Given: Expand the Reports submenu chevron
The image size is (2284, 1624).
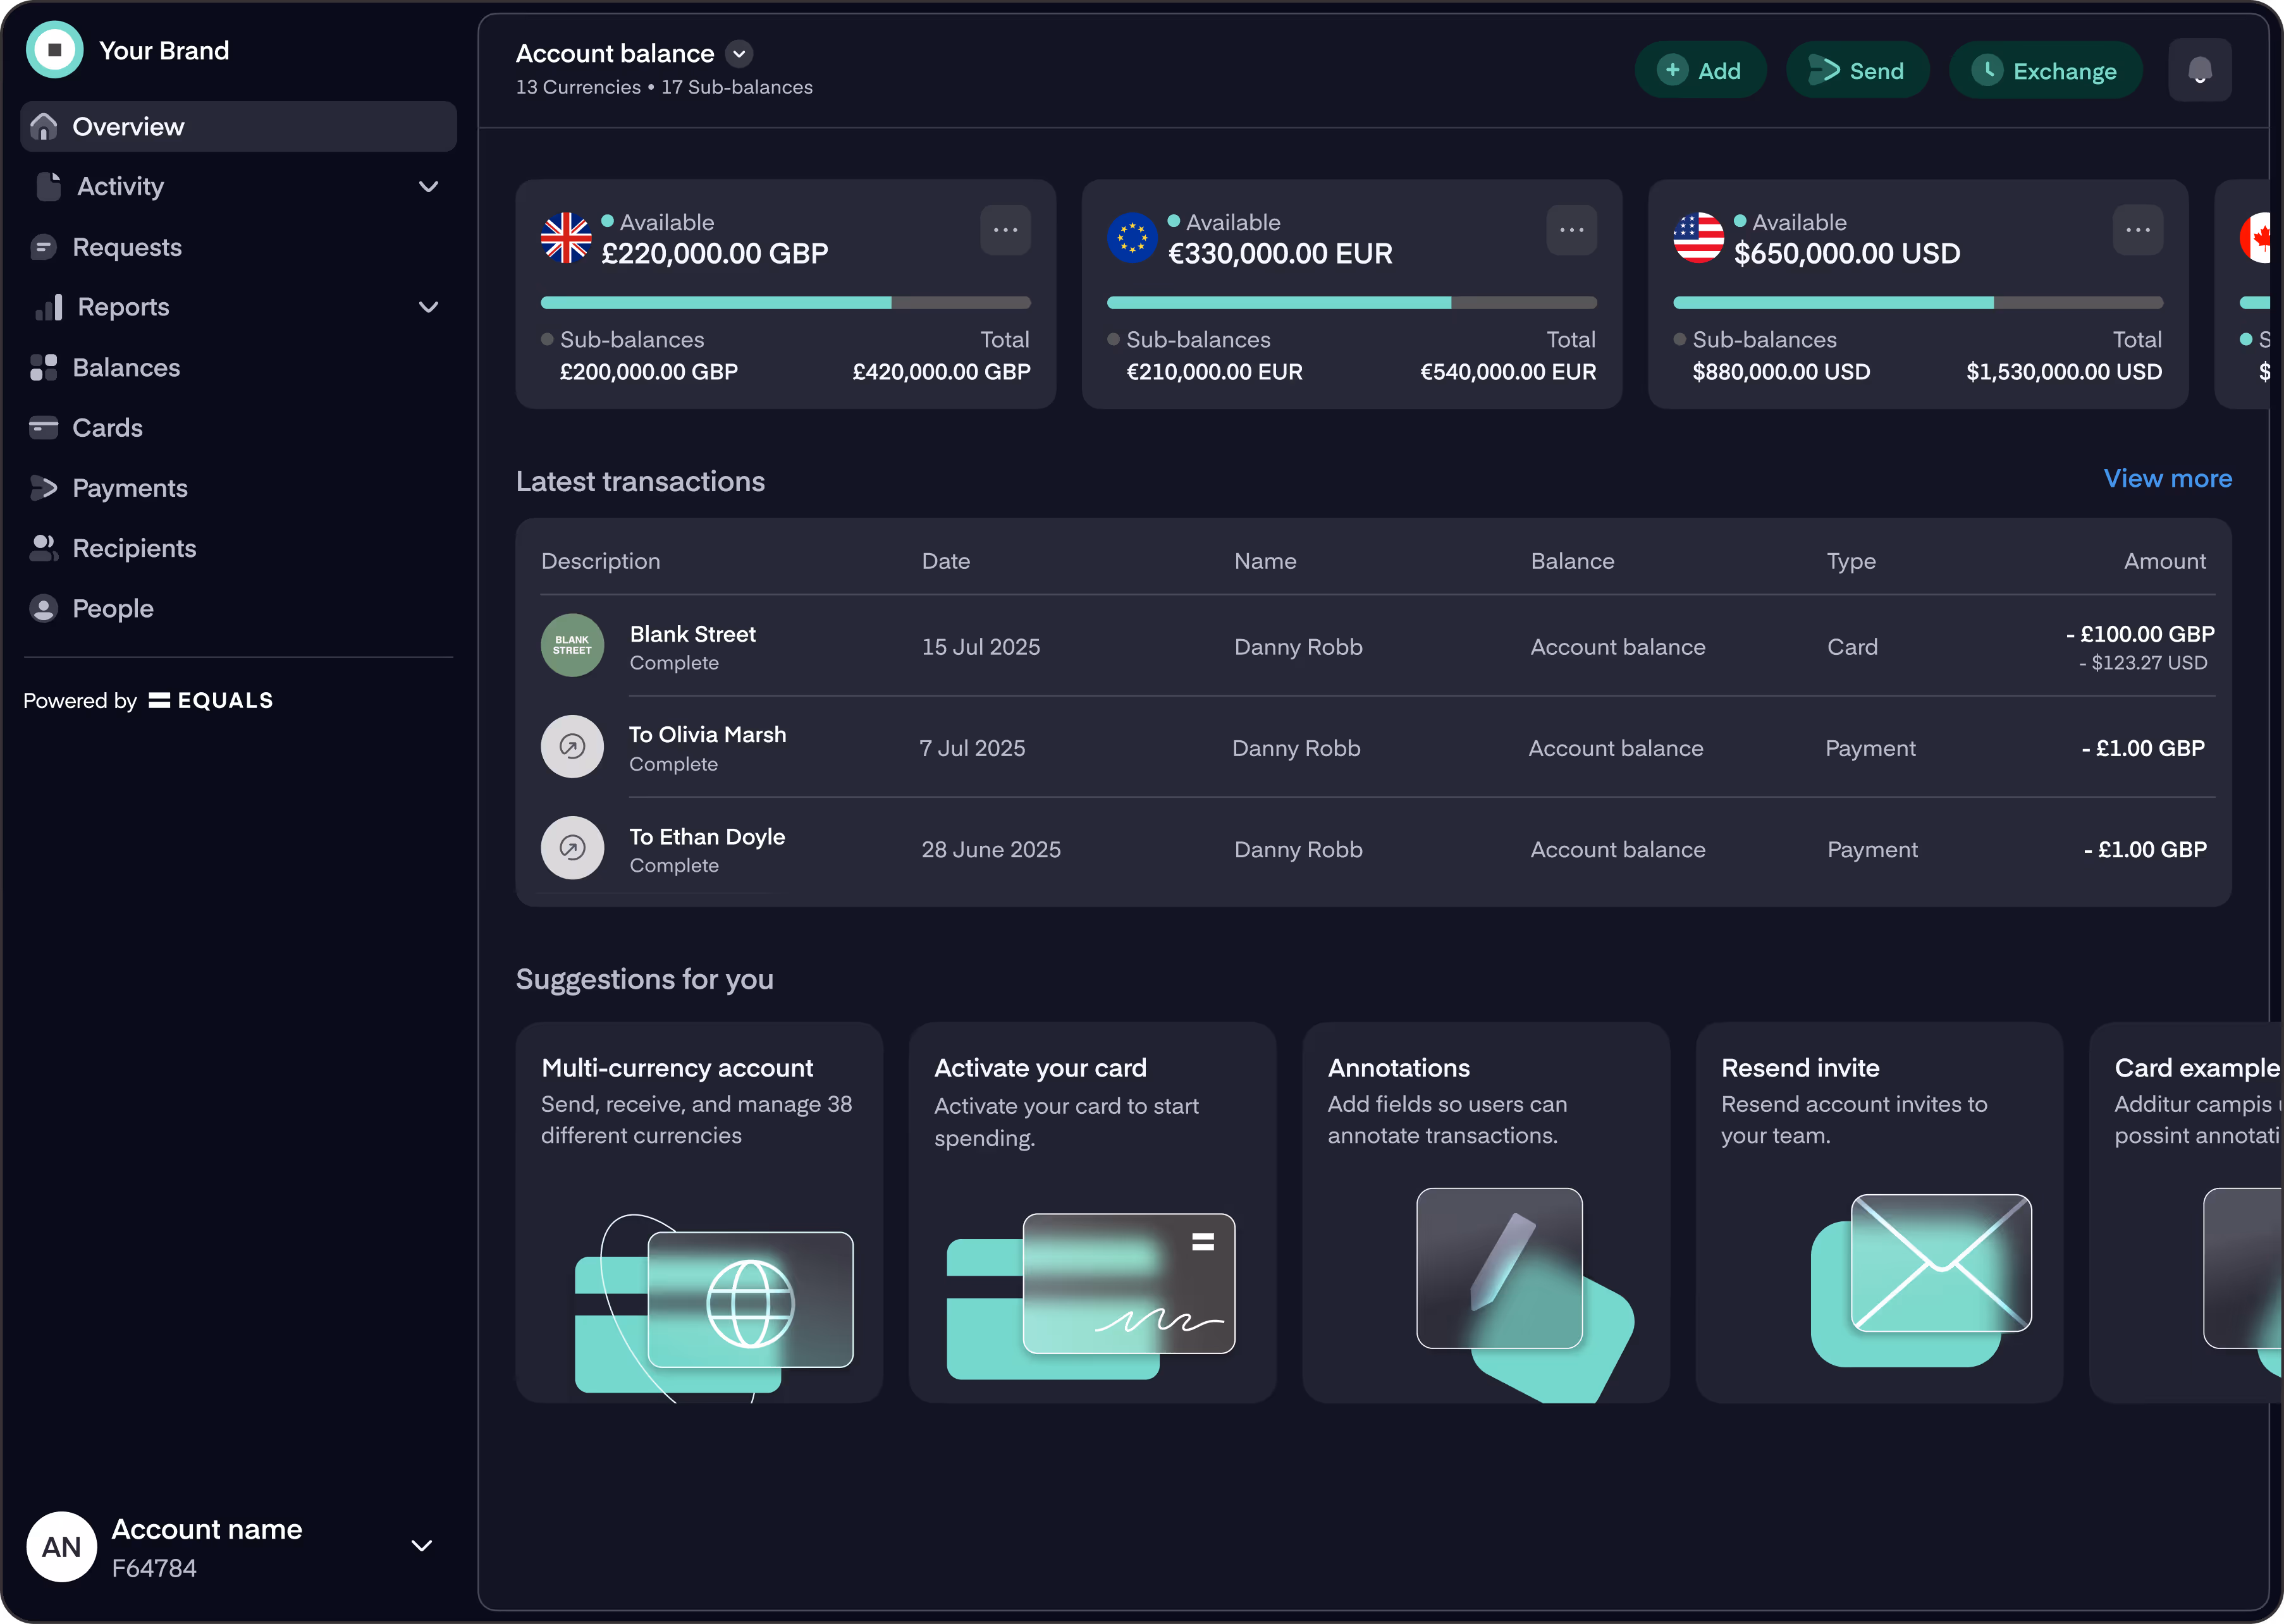Looking at the screenshot, I should coord(428,307).
